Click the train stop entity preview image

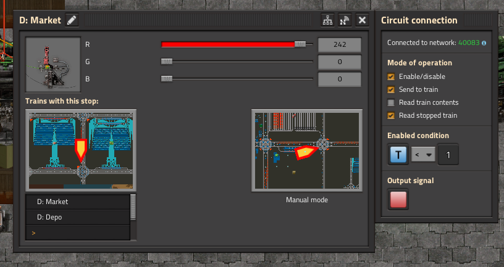53,65
